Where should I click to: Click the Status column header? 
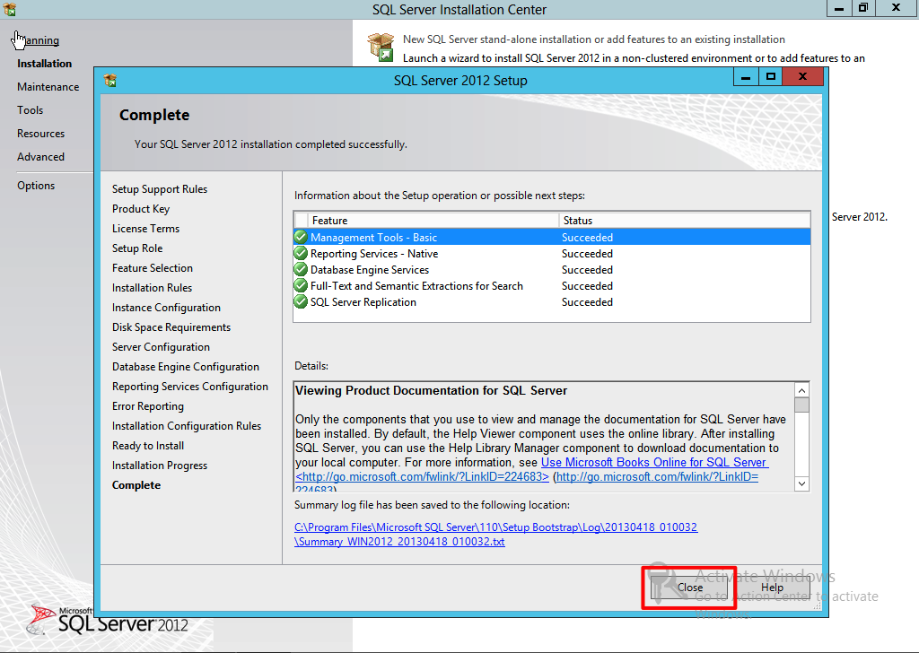[x=685, y=220]
